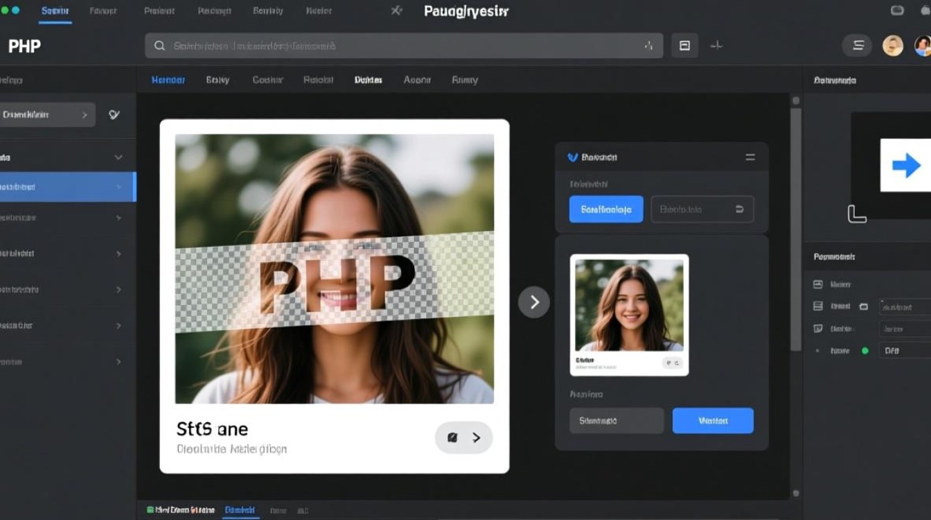The image size is (931, 520).
Task: Click the vertical scrollbar right of center panel
Action: tap(796, 229)
